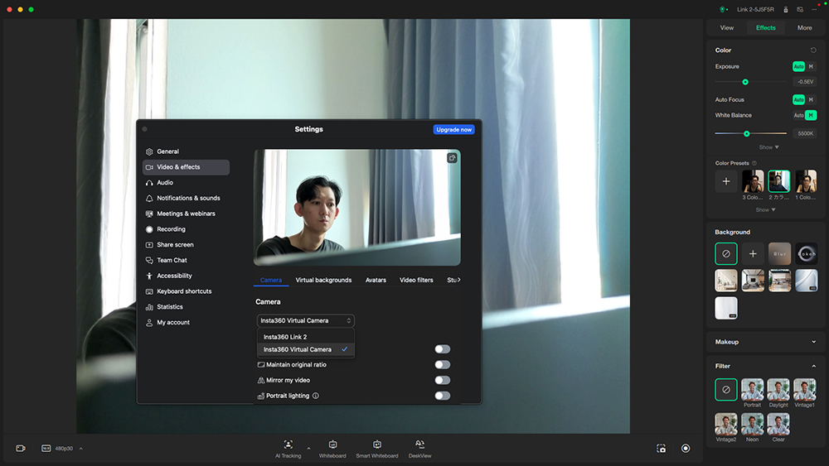Show Portrait lighting info icon

316,396
